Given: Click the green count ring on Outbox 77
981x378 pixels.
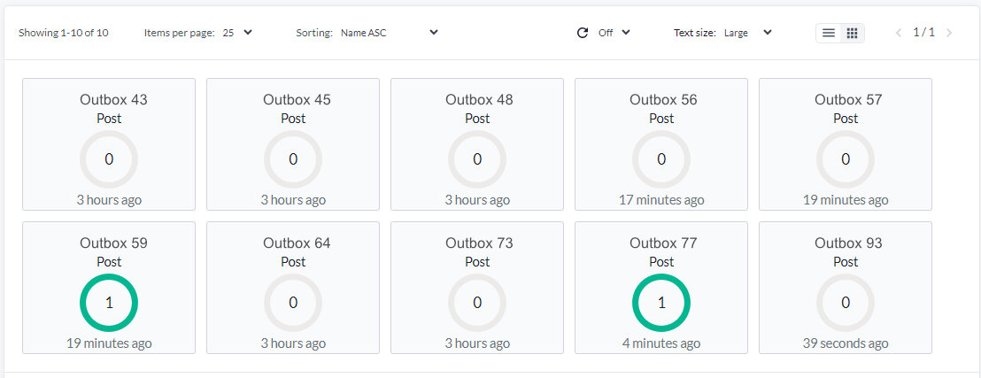Looking at the screenshot, I should (x=661, y=303).
